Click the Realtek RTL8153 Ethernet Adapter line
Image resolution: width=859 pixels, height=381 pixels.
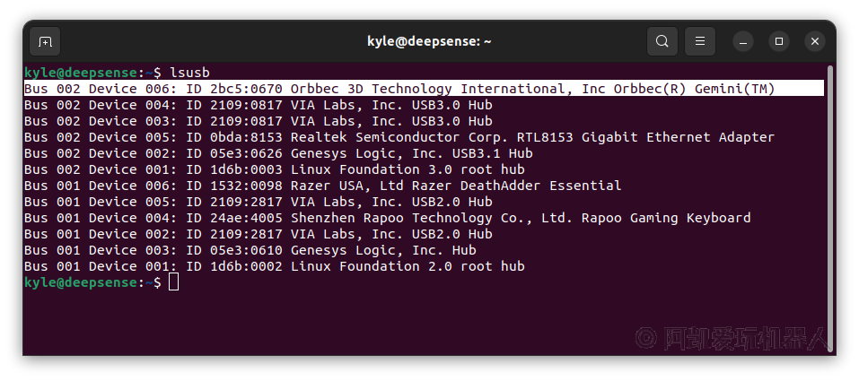[399, 137]
